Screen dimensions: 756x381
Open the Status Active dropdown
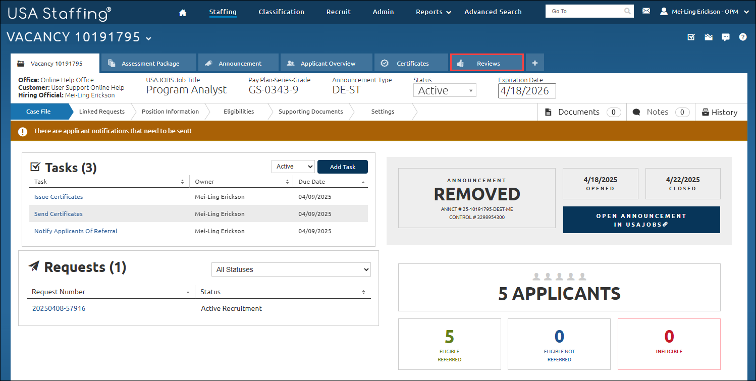445,90
